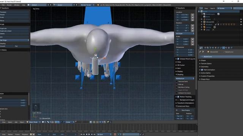Image resolution: width=243 pixels, height=136 pixels.
Task: Lock the Location Z value
Action: coord(193,20)
